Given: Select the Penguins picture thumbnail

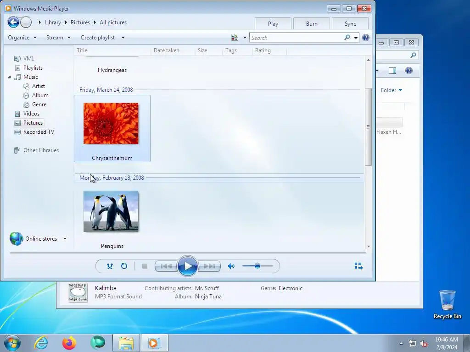Looking at the screenshot, I should coord(111,211).
